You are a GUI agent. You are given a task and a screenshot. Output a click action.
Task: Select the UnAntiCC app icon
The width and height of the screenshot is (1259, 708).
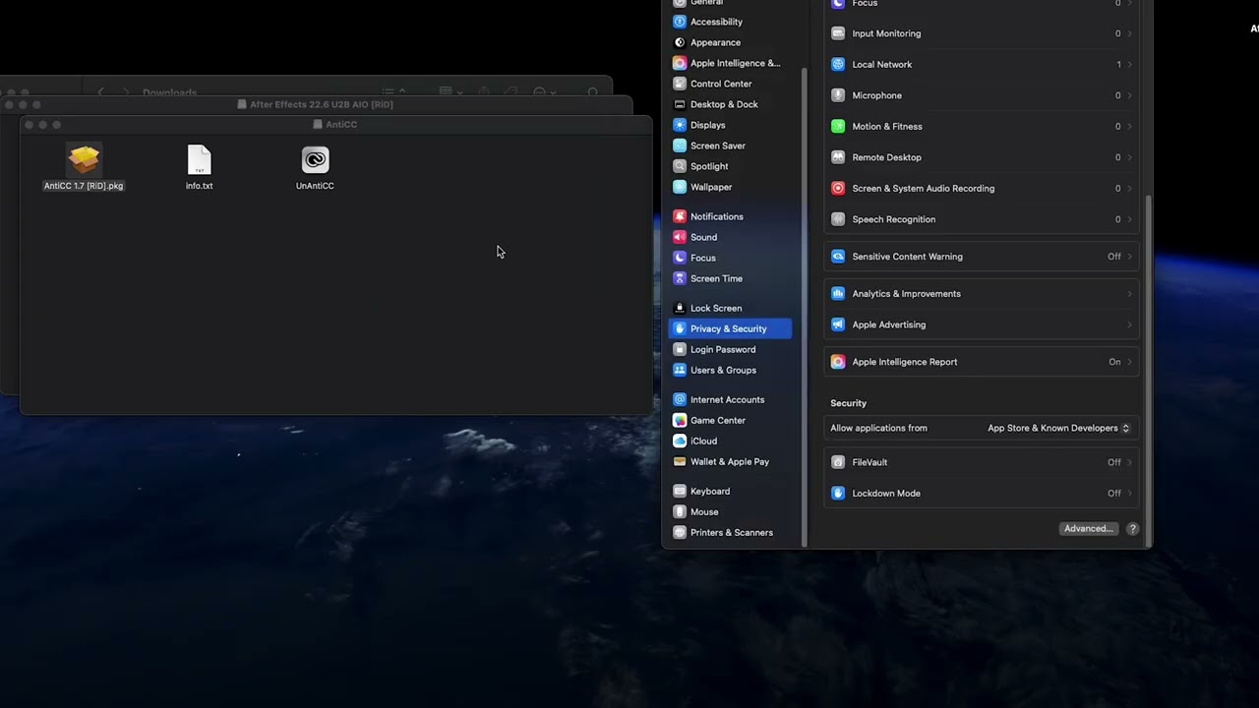315,160
